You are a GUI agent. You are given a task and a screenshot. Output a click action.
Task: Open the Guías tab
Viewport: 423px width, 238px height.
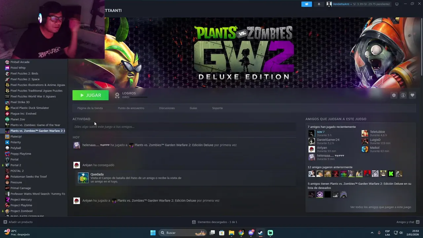click(x=193, y=108)
